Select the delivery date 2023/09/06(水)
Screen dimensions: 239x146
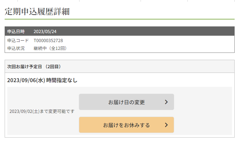pos(26,80)
